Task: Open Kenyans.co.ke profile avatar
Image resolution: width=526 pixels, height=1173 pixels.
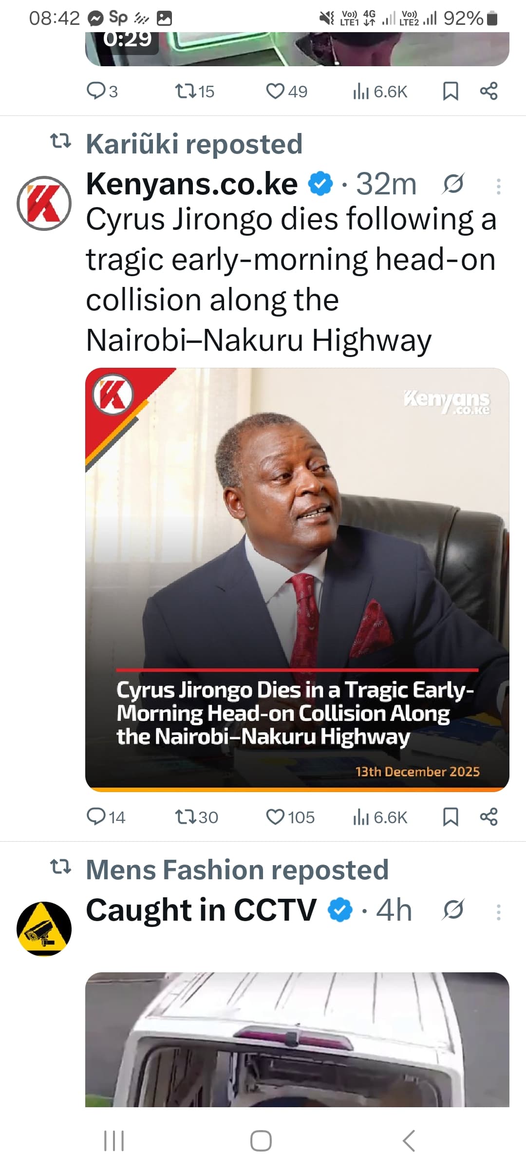Action: (x=44, y=203)
